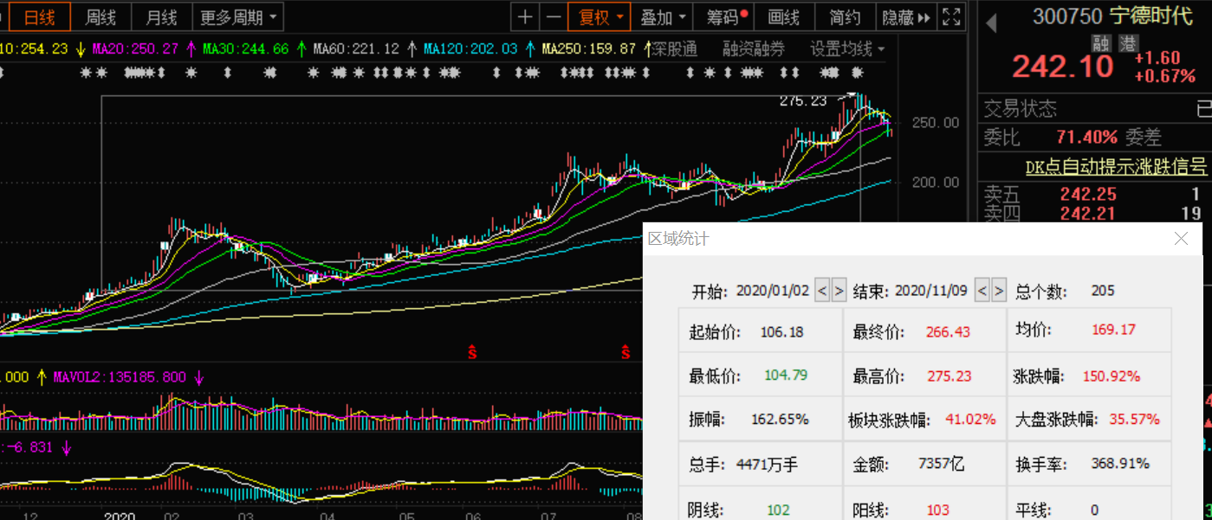Click stock name 300750 宁德时代
The height and width of the screenshot is (520, 1212).
pos(1113,16)
